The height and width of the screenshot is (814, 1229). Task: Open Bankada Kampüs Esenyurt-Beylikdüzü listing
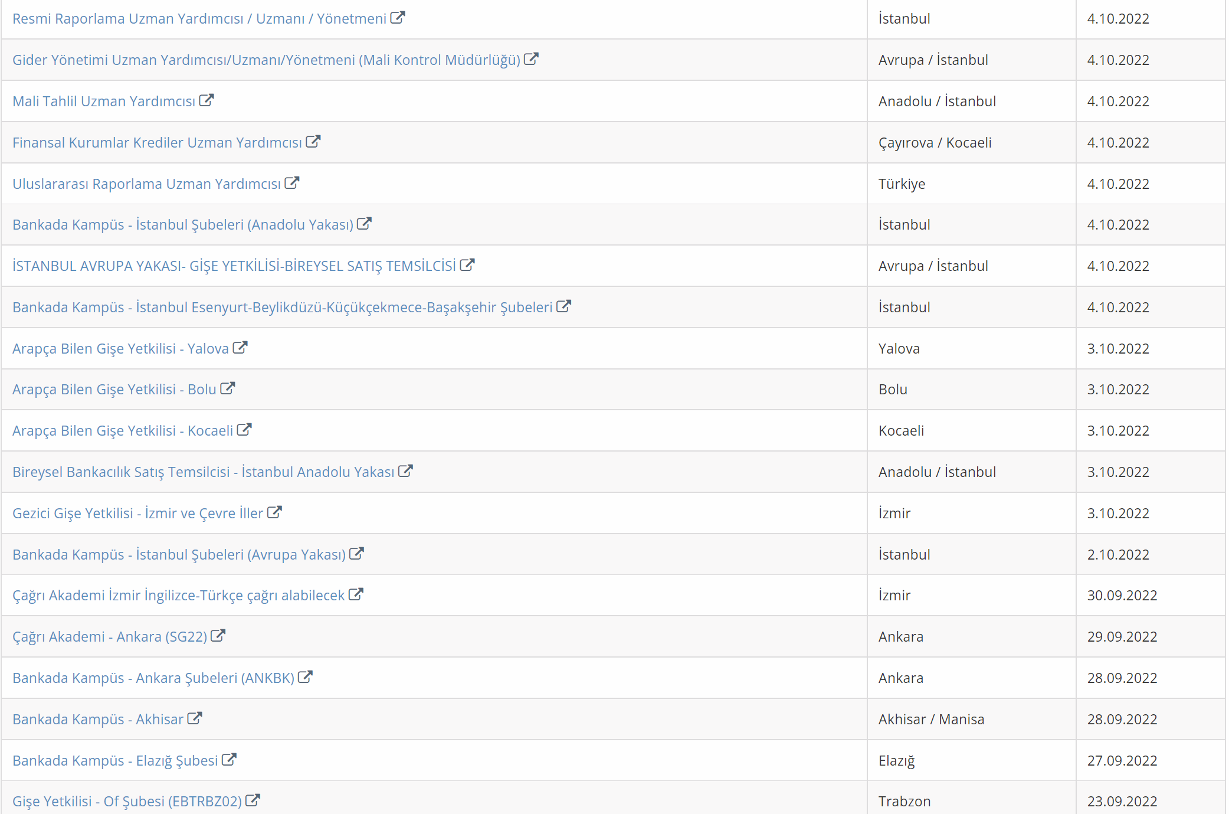point(282,308)
